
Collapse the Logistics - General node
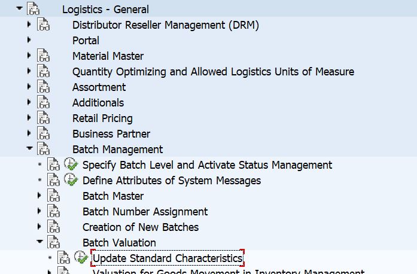click(19, 8)
